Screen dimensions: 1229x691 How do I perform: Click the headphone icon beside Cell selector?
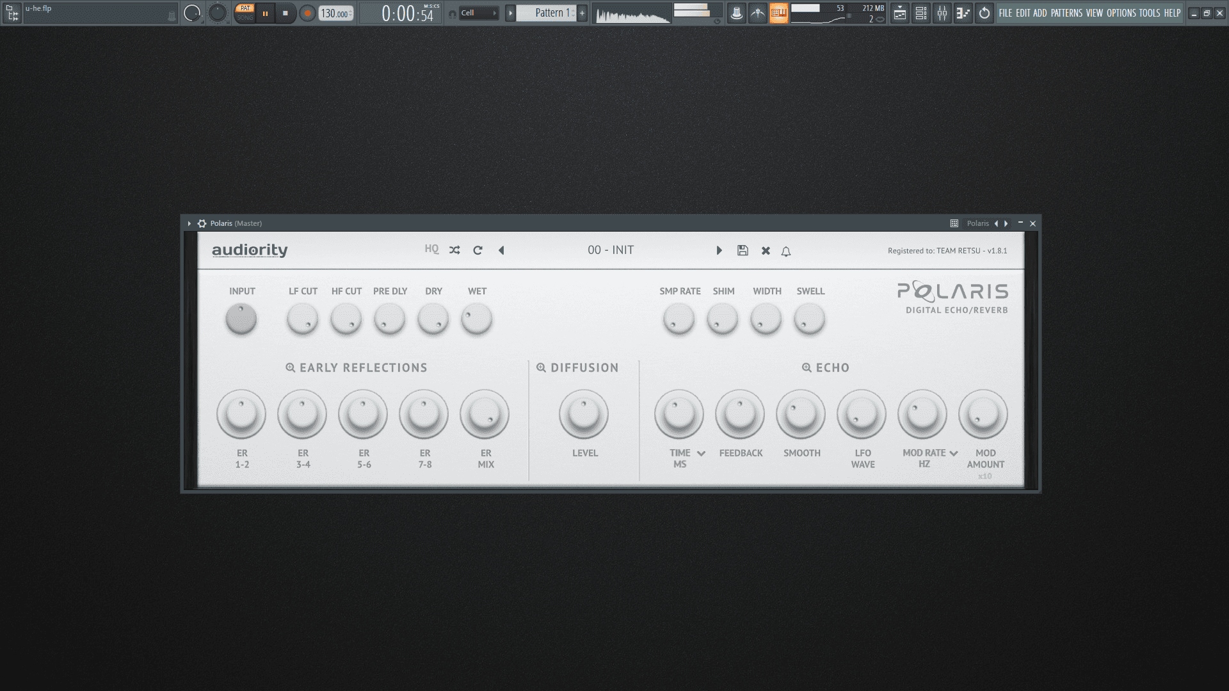(453, 13)
